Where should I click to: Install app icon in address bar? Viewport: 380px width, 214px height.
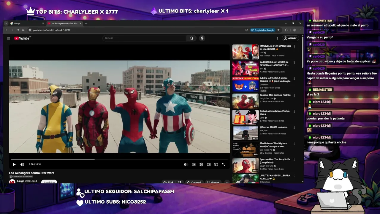(247, 30)
